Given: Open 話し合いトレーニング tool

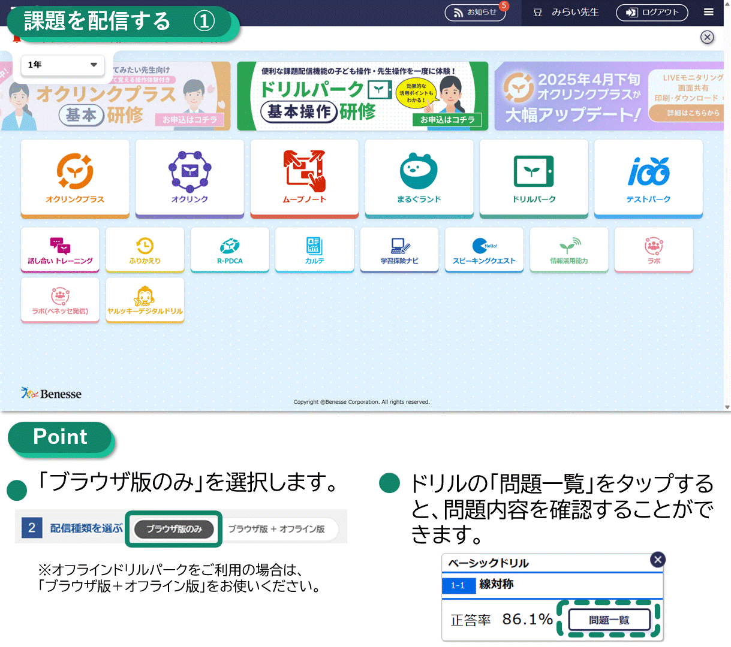Looking at the screenshot, I should [60, 250].
